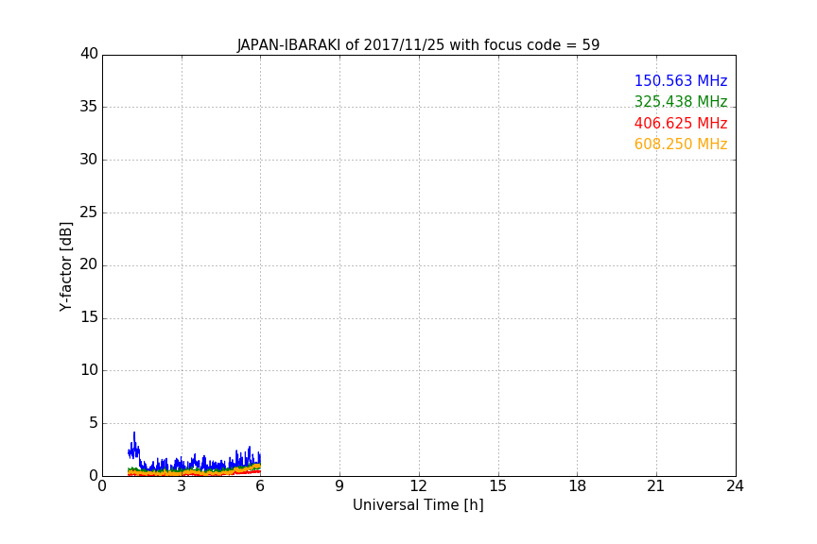
Task: Click the x-axis tick label '6'
Action: coord(260,486)
